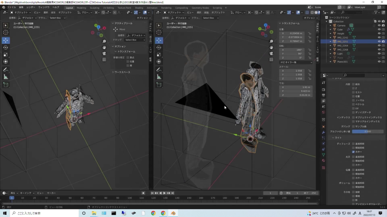This screenshot has height=217, width=387.
Task: Select the Transform tool in left viewport
Action: [6, 62]
